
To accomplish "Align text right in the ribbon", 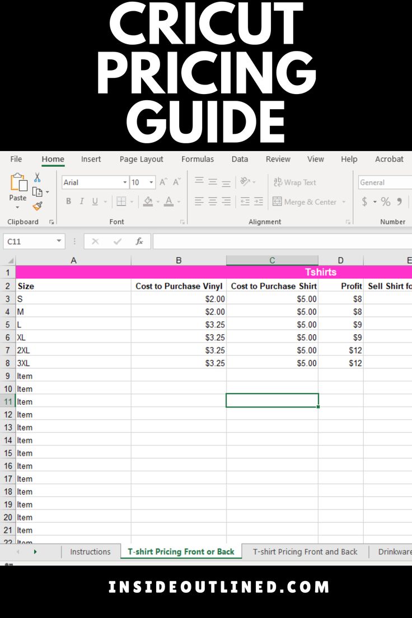I will pyautogui.click(x=226, y=202).
